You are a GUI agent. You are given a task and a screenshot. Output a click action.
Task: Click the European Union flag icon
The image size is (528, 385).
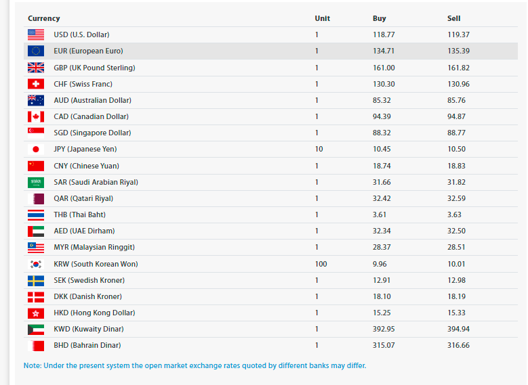[x=36, y=51]
